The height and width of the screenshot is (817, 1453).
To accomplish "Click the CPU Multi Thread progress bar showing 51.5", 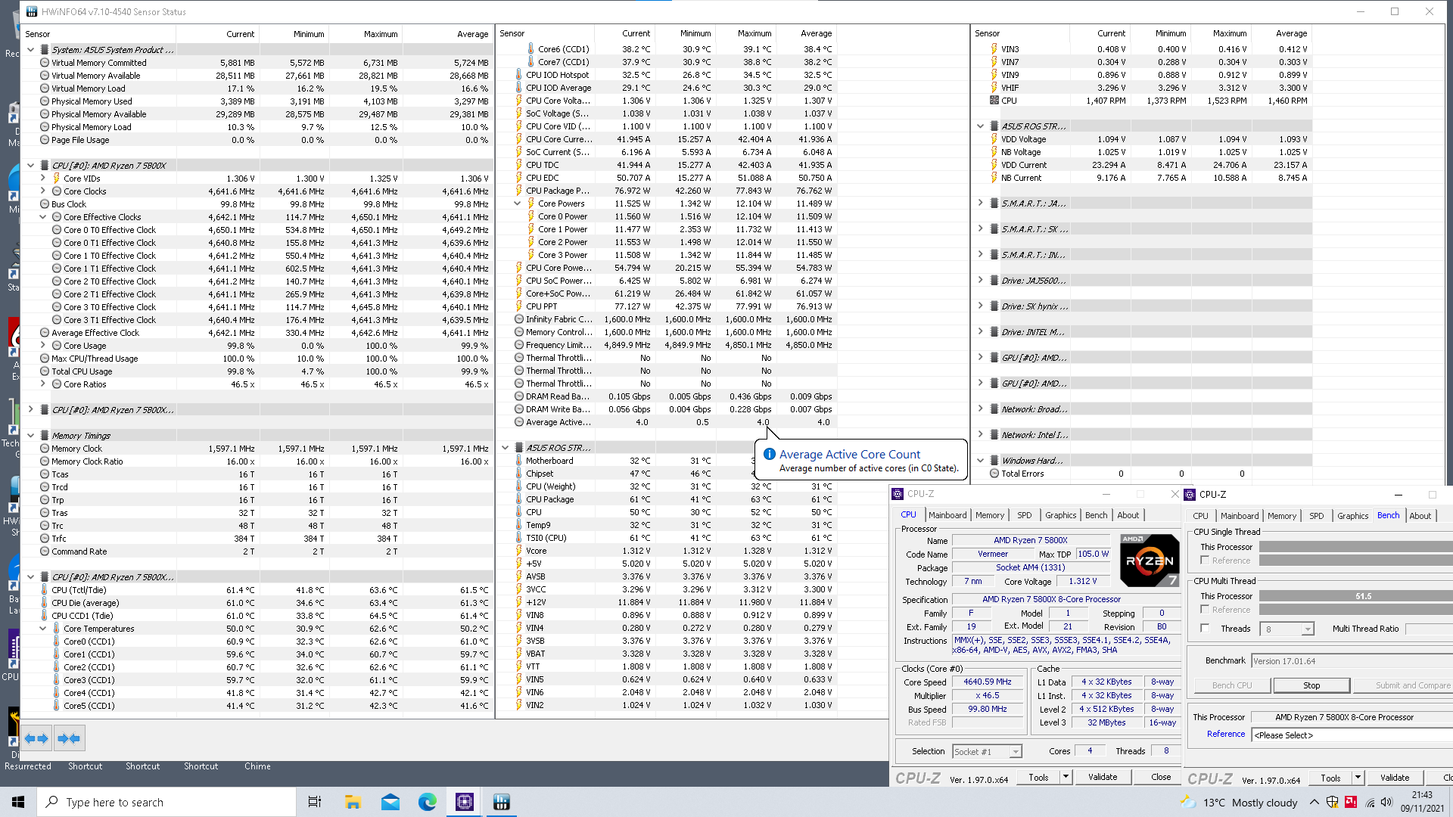I will (1356, 596).
